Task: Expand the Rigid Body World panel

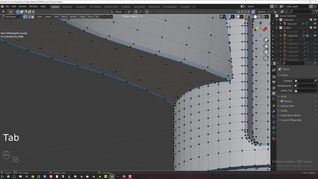Action: coord(290,115)
